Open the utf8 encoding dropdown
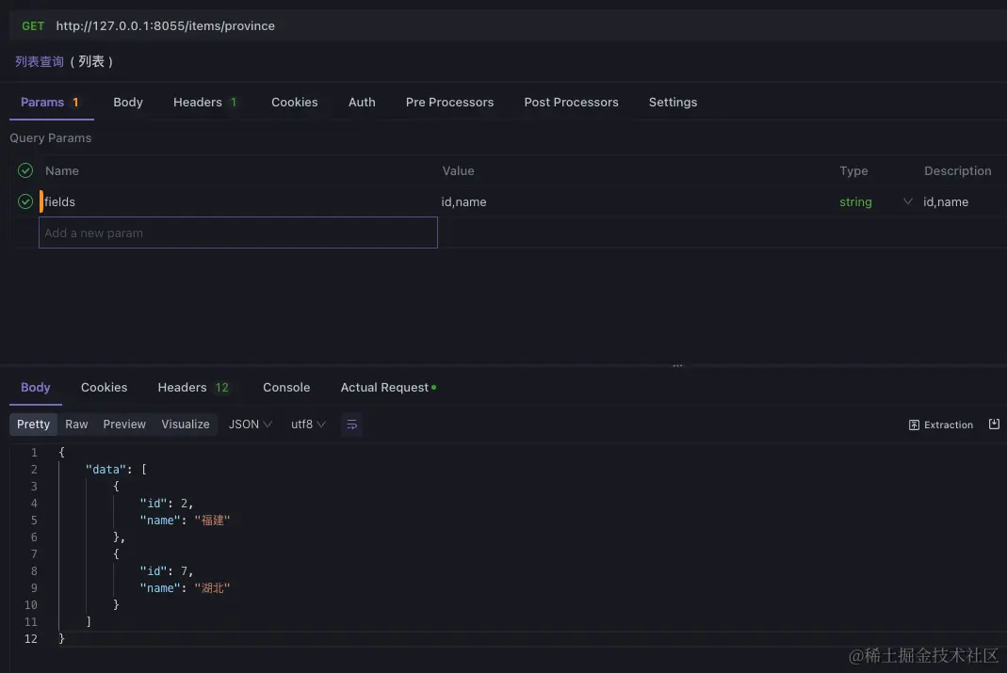The width and height of the screenshot is (1007, 673). tap(308, 425)
